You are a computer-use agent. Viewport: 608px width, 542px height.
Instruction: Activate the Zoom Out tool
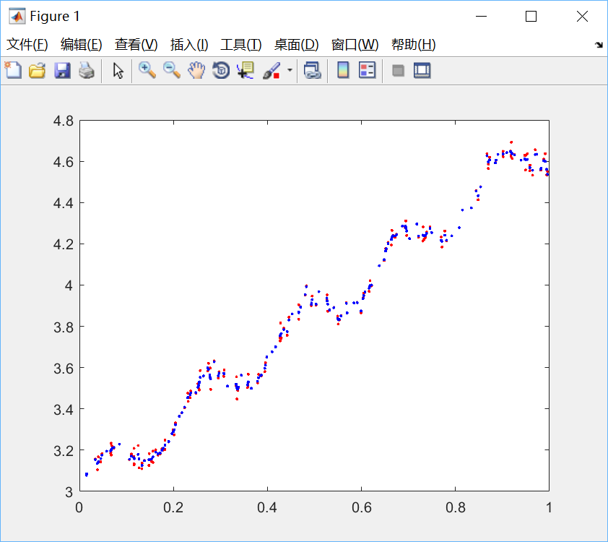click(172, 71)
